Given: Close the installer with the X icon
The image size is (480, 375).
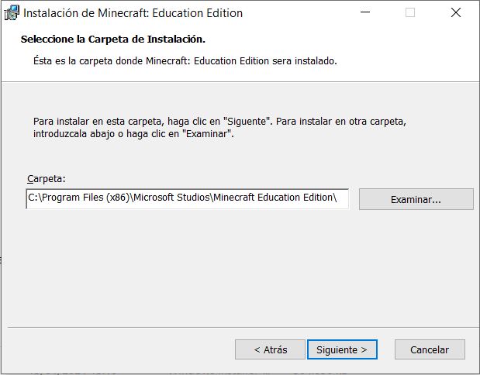Looking at the screenshot, I should click(456, 12).
